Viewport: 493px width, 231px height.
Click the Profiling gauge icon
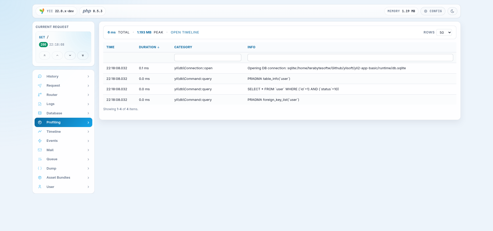(x=40, y=122)
